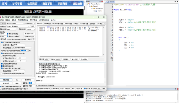Toggle 本次下载需要修改硬件选项 checkbox

point(2,42)
